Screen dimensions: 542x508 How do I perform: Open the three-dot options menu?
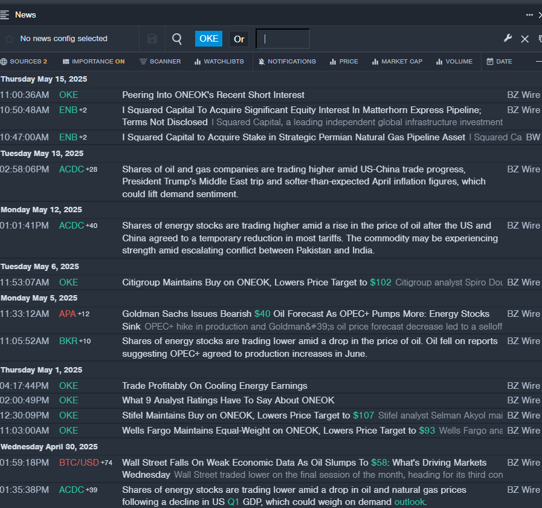pyautogui.click(x=529, y=15)
